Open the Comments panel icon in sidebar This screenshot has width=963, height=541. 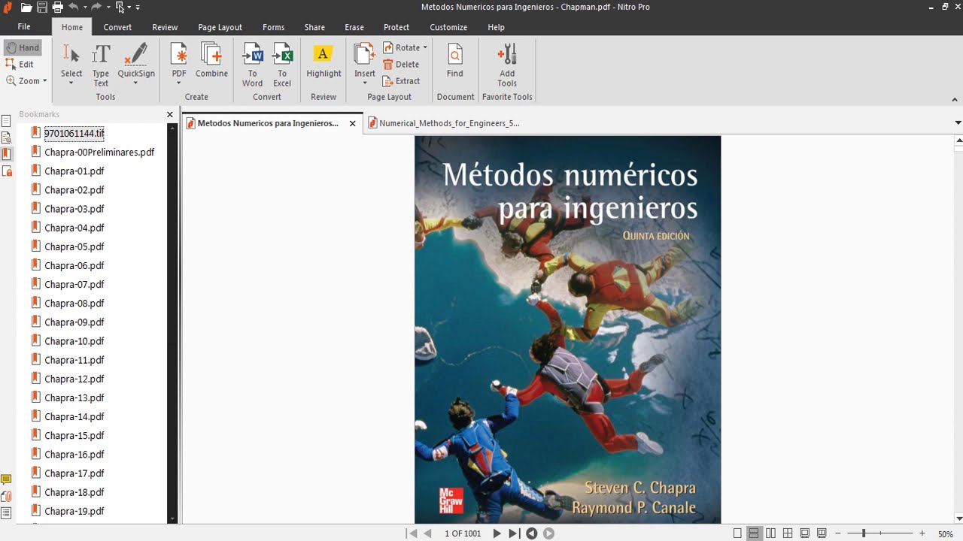click(6, 479)
